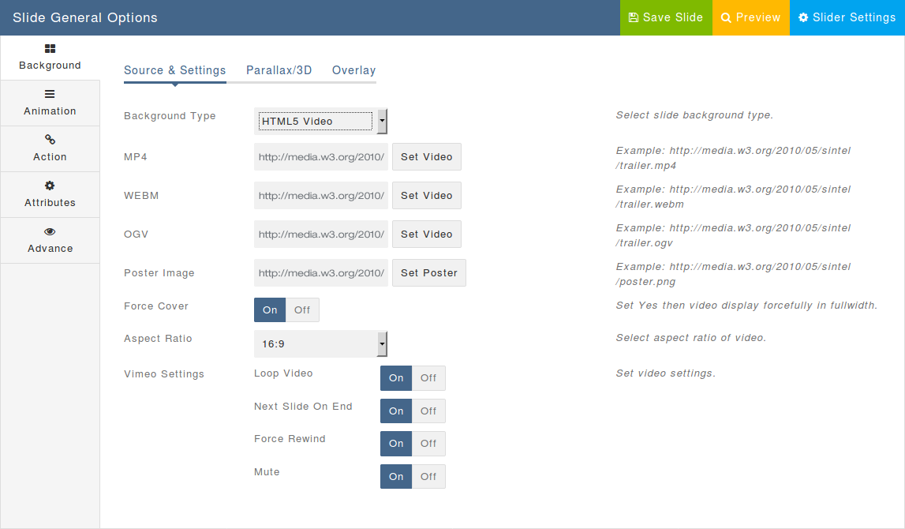Screen dimensions: 905x529
Task: Click the 'Set video settings.' hint
Action: tap(665, 373)
